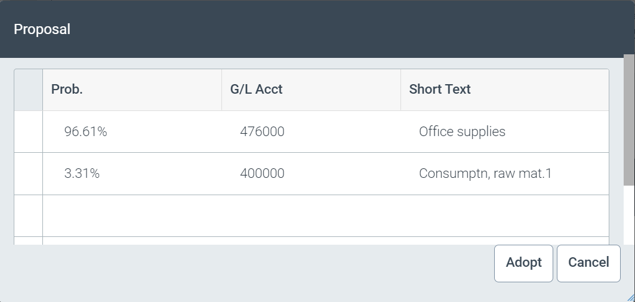The image size is (635, 302).
Task: Select row selector for 96.61% row
Action: coord(28,132)
